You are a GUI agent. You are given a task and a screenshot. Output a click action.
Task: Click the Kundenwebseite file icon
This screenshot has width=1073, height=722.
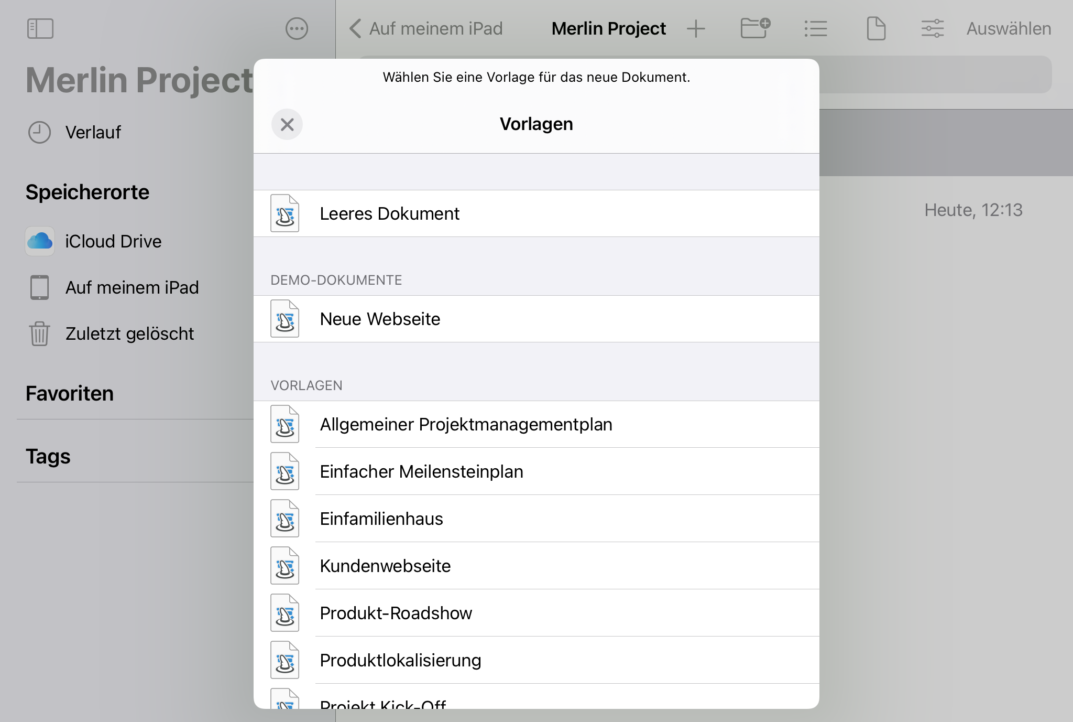[x=285, y=566]
